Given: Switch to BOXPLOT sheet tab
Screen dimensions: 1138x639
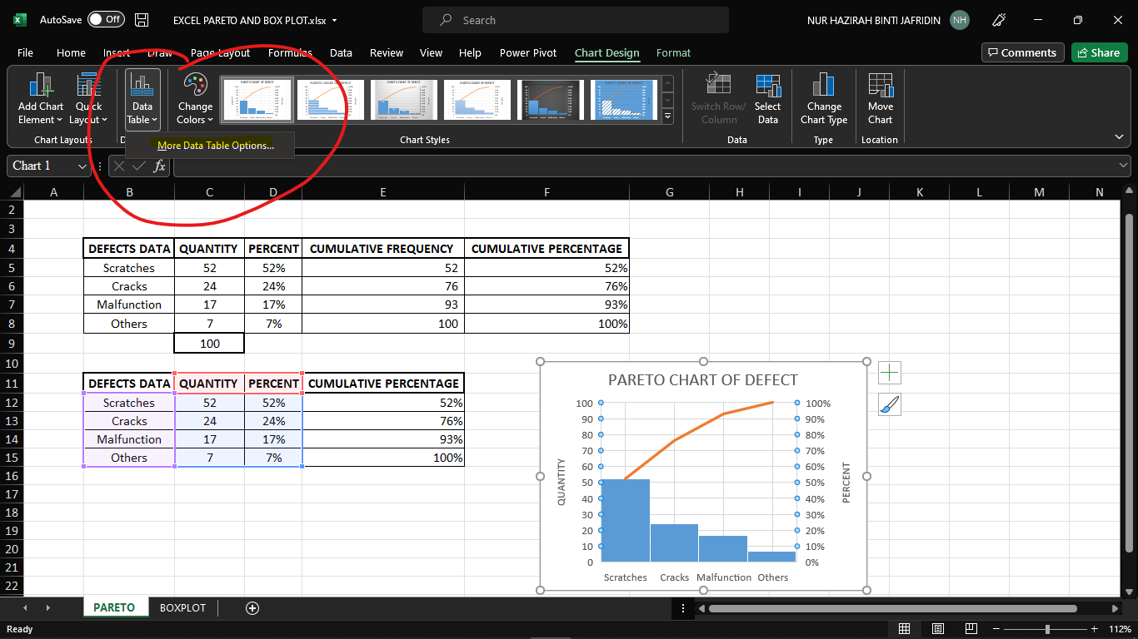Looking at the screenshot, I should tap(182, 608).
